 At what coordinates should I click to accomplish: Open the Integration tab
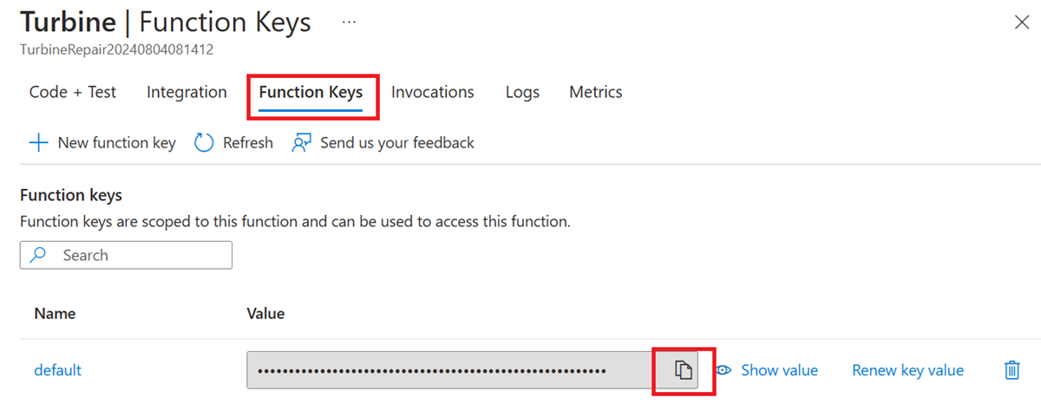tap(187, 92)
